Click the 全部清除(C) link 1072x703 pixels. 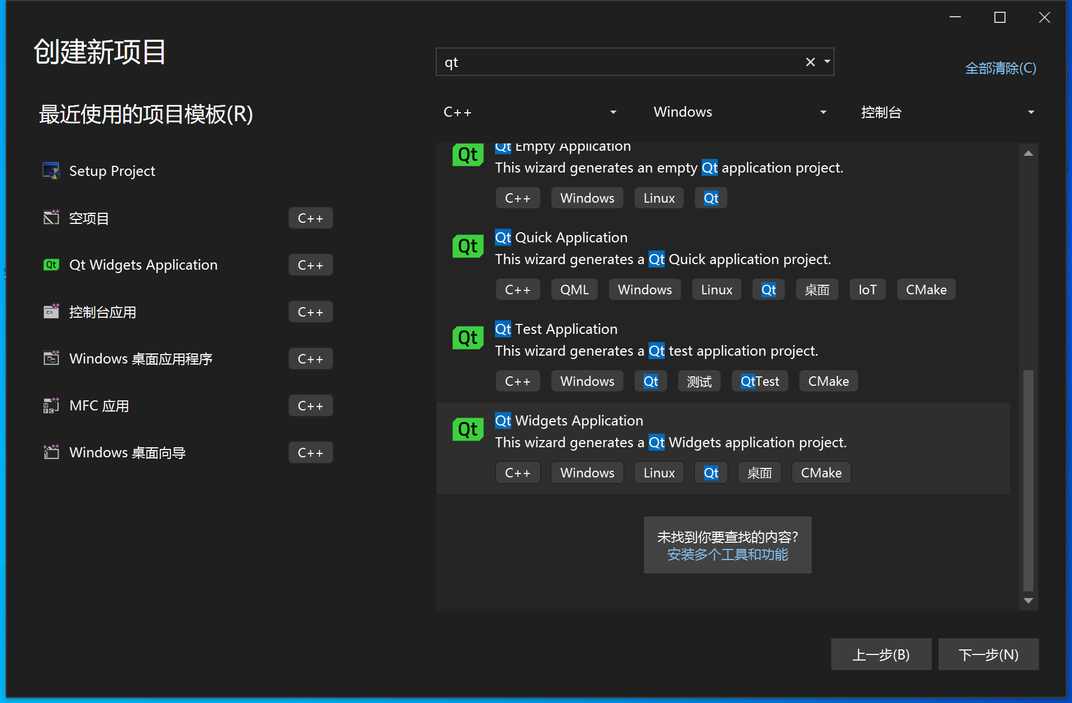pyautogui.click(x=1000, y=68)
